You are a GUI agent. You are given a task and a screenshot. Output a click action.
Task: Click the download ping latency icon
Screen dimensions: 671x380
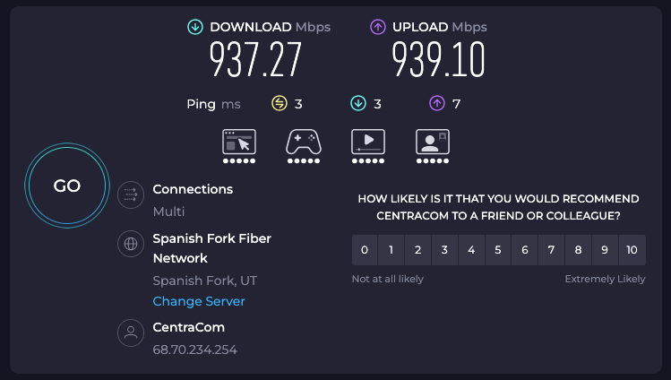pyautogui.click(x=358, y=104)
